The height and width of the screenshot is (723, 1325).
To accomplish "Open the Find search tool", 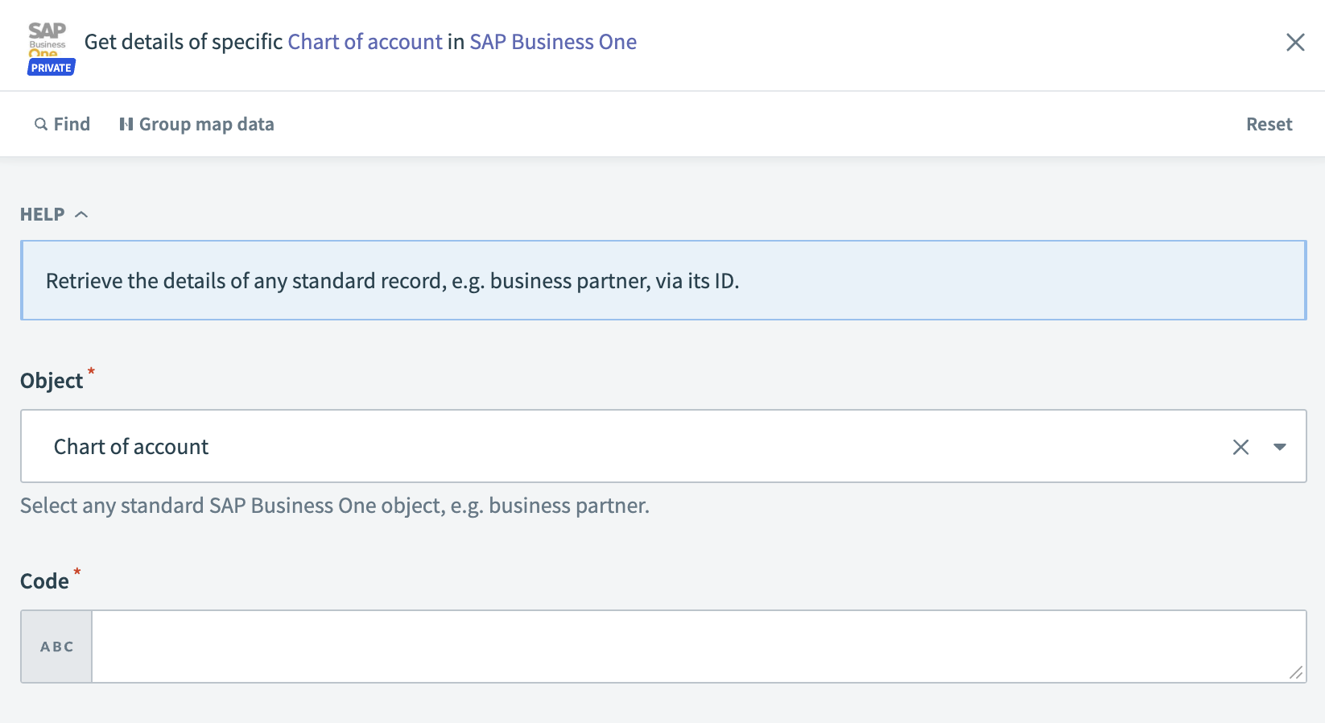I will pos(62,124).
